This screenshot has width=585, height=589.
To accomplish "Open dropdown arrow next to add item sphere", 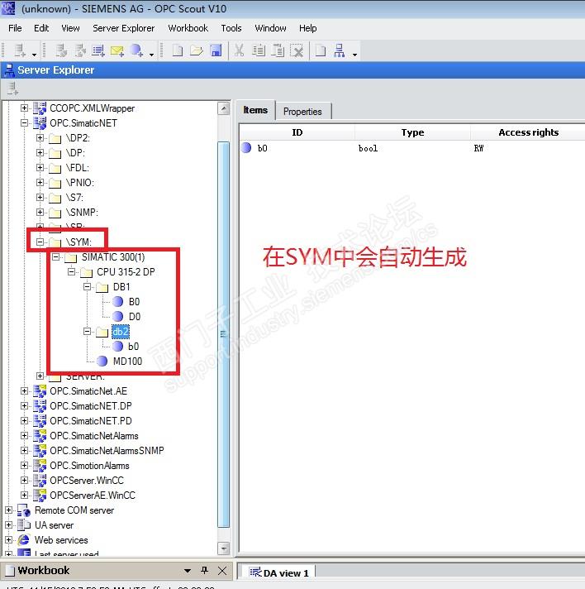I will [151, 55].
